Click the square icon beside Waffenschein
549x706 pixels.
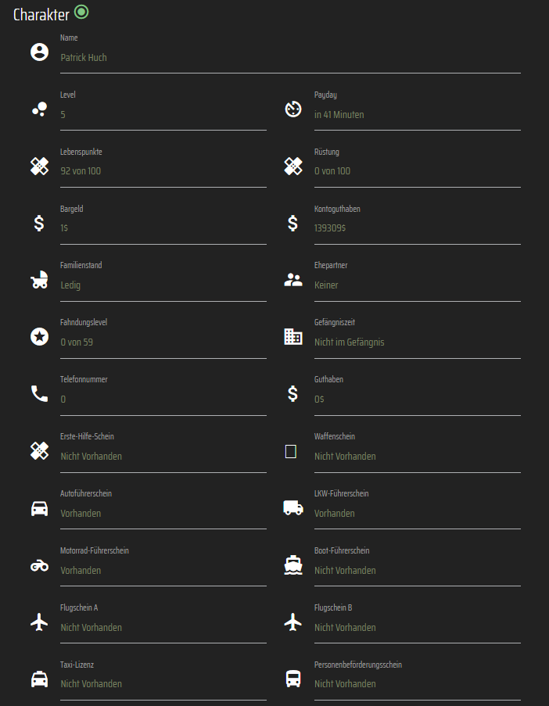(x=291, y=451)
